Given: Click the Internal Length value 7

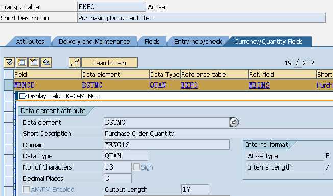Looking at the screenshot, I should [327, 167].
